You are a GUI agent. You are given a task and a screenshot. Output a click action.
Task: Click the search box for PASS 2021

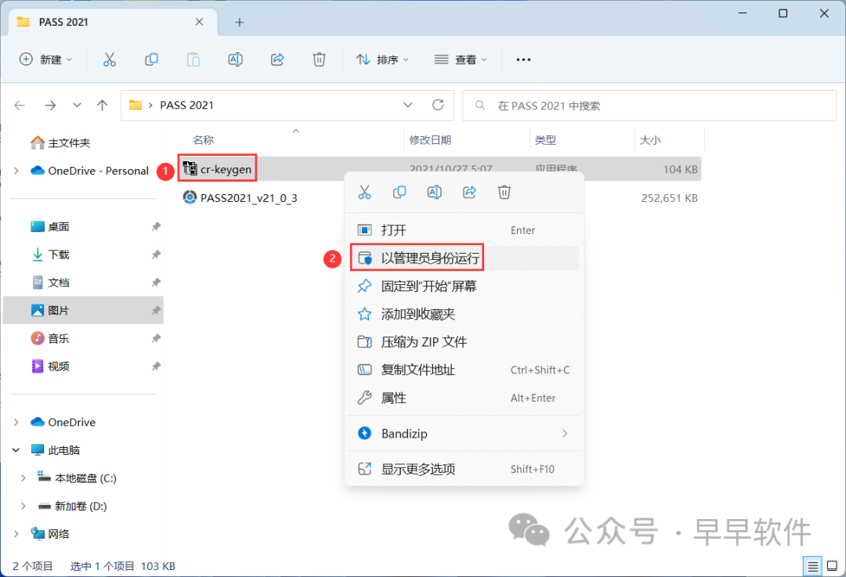(650, 105)
